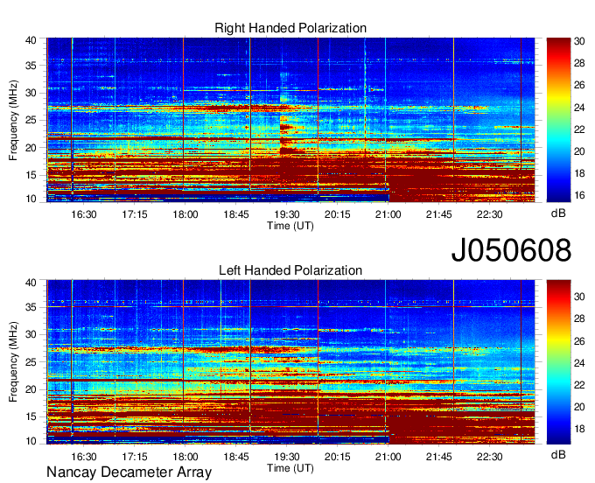
Task: Click the right-handed polarization spectrogram image
Action: coord(290,120)
